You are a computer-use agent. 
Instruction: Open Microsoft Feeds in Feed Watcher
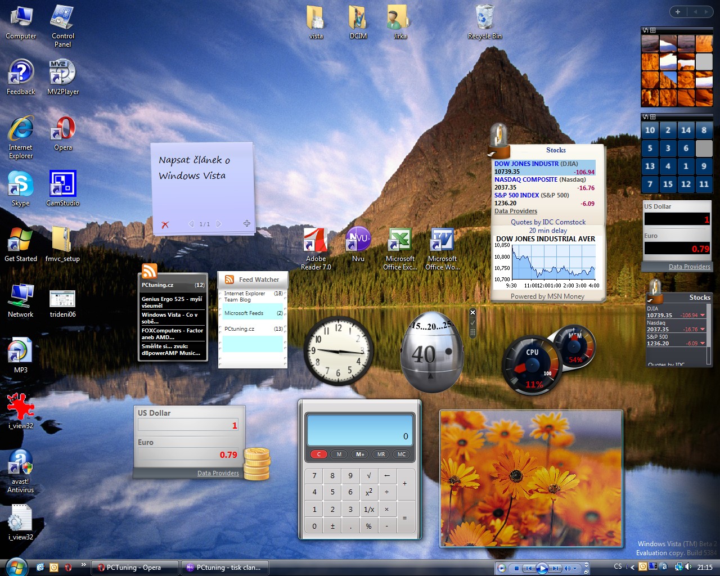tap(253, 313)
